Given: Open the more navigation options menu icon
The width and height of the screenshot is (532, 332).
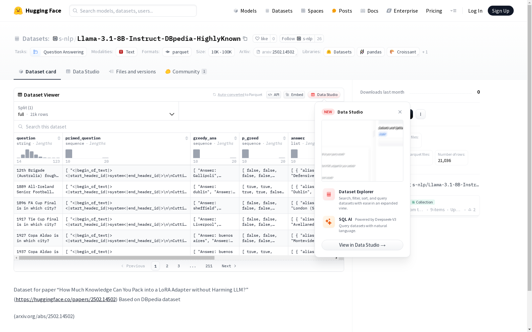Looking at the screenshot, I should click(453, 11).
